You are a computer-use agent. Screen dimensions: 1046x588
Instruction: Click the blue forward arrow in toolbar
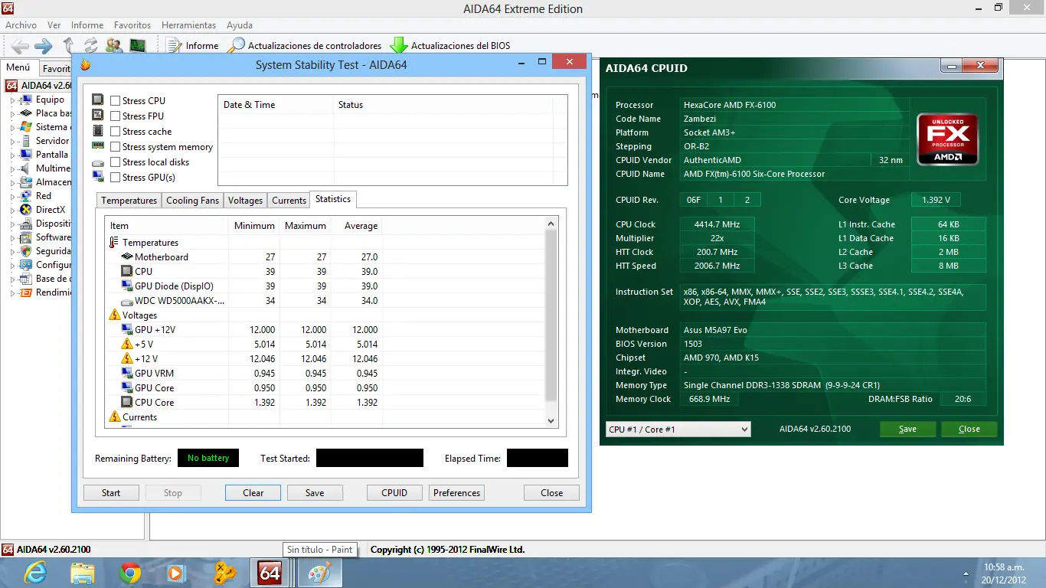click(43, 46)
